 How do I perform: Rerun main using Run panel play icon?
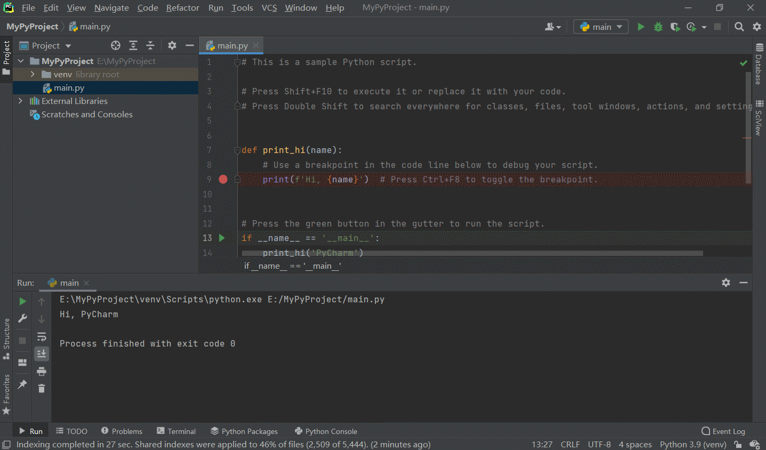coord(22,301)
